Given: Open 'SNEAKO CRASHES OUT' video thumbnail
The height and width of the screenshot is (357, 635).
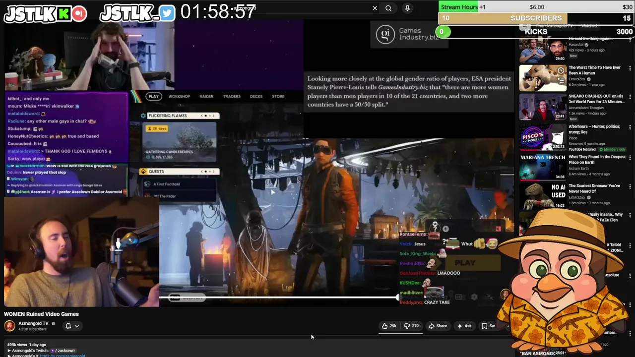Looking at the screenshot, I should tap(543, 108).
